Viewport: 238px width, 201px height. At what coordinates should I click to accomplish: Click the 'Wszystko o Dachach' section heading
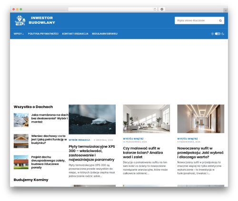tap(33, 107)
